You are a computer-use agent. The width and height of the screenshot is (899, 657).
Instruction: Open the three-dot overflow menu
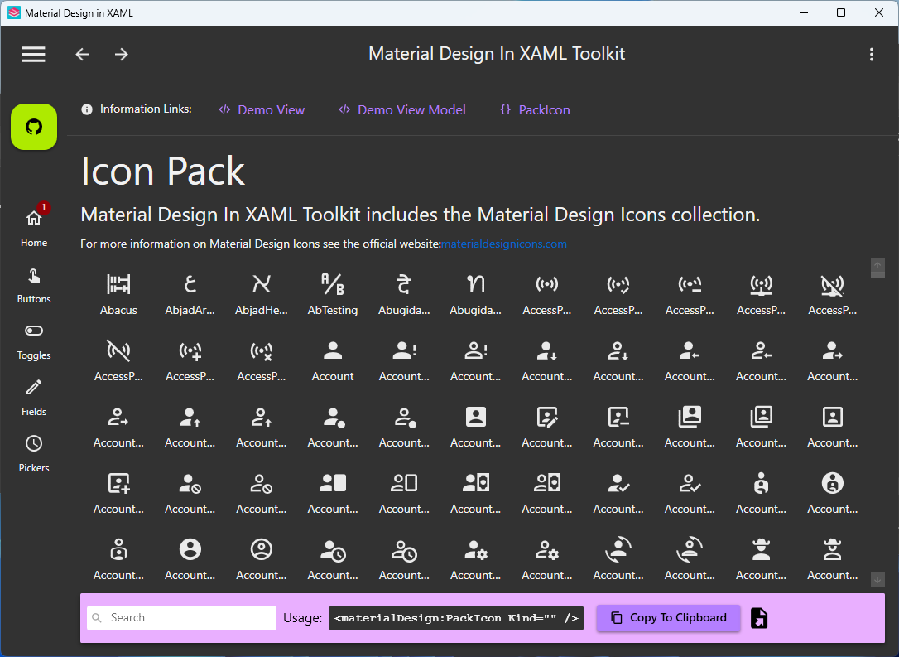pos(872,54)
